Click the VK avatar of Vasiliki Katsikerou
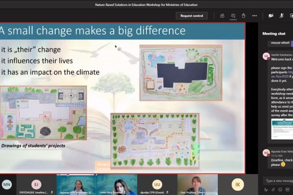This screenshot has width=293, height=195. coord(266,56)
